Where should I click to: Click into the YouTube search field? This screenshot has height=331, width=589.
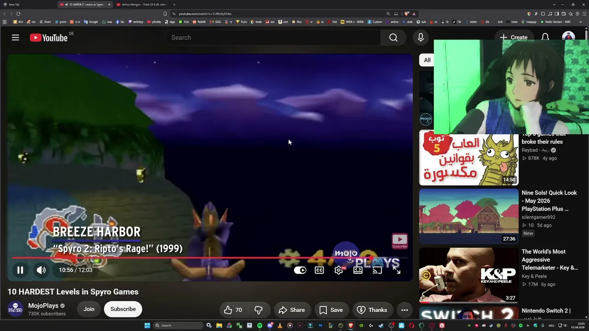pos(273,38)
